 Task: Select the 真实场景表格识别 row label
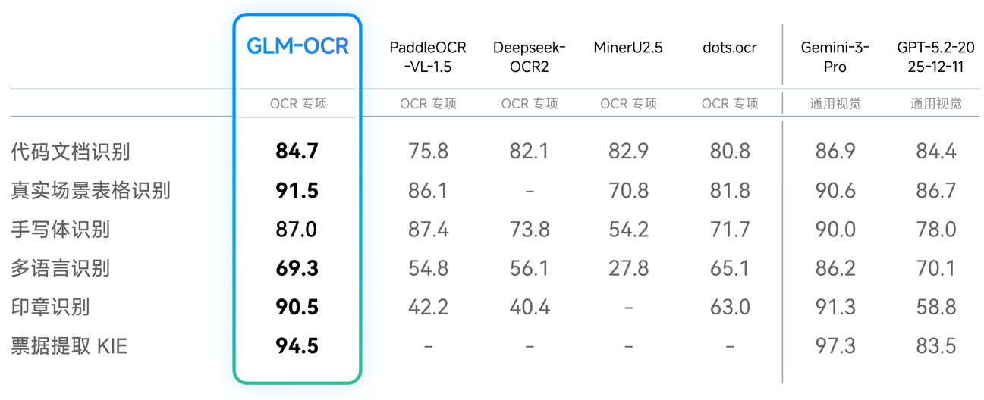[x=90, y=190]
